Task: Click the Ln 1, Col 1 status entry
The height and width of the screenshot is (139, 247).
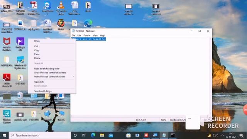Action: tap(141, 120)
